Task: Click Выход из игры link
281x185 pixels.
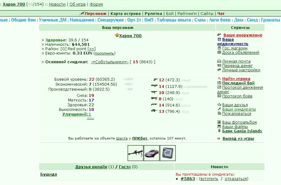Action: (x=238, y=138)
